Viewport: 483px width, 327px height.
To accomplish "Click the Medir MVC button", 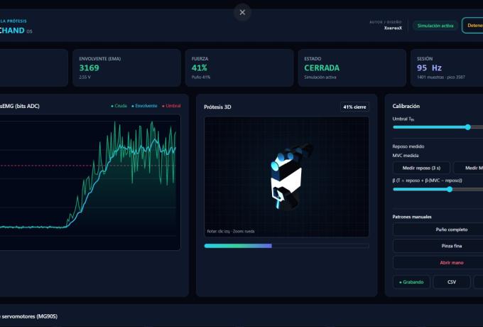I will pos(469,168).
